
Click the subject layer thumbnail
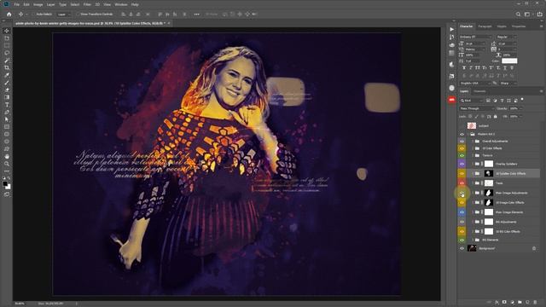(x=472, y=125)
